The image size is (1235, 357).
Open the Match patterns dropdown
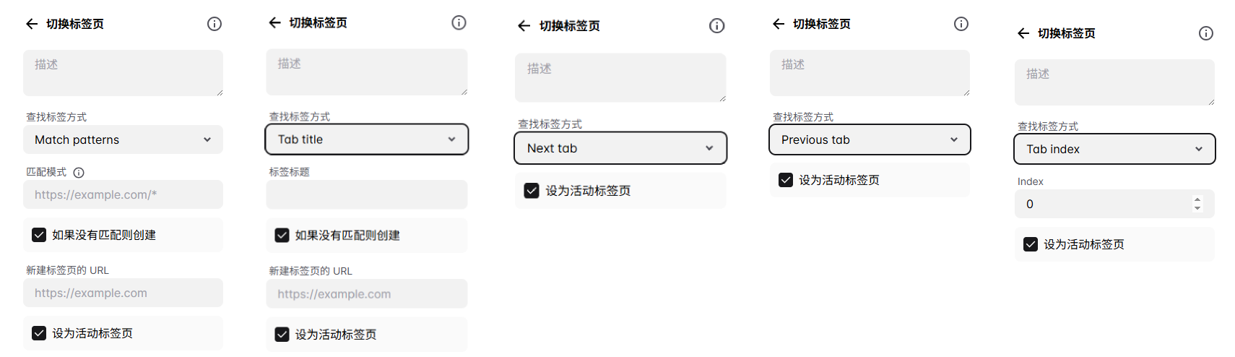point(123,139)
